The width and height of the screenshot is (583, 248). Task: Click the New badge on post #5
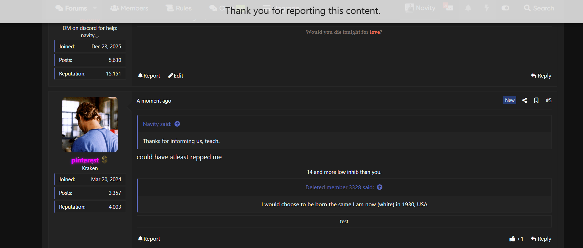coord(510,100)
